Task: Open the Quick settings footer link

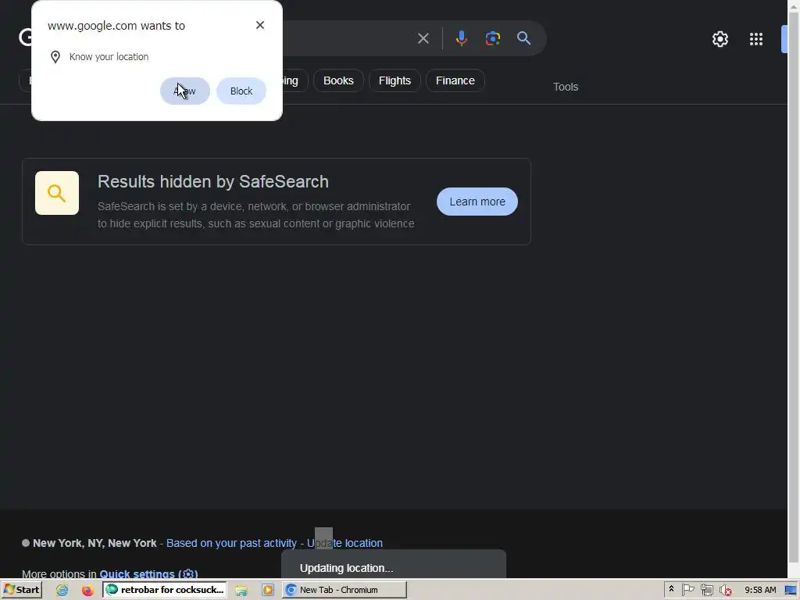Action: pyautogui.click(x=148, y=574)
